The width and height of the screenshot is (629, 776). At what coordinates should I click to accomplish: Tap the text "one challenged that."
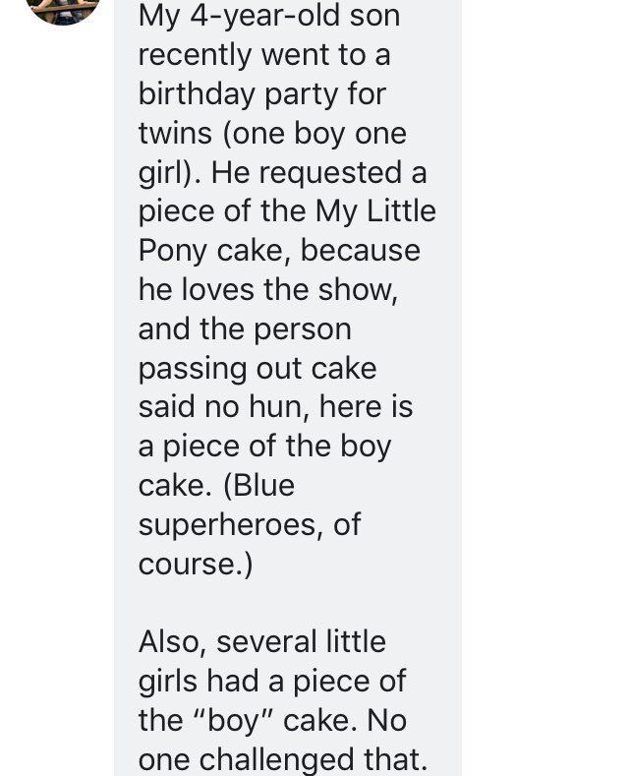click(x=283, y=759)
